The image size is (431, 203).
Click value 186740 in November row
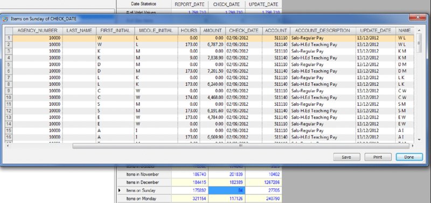tap(190, 174)
